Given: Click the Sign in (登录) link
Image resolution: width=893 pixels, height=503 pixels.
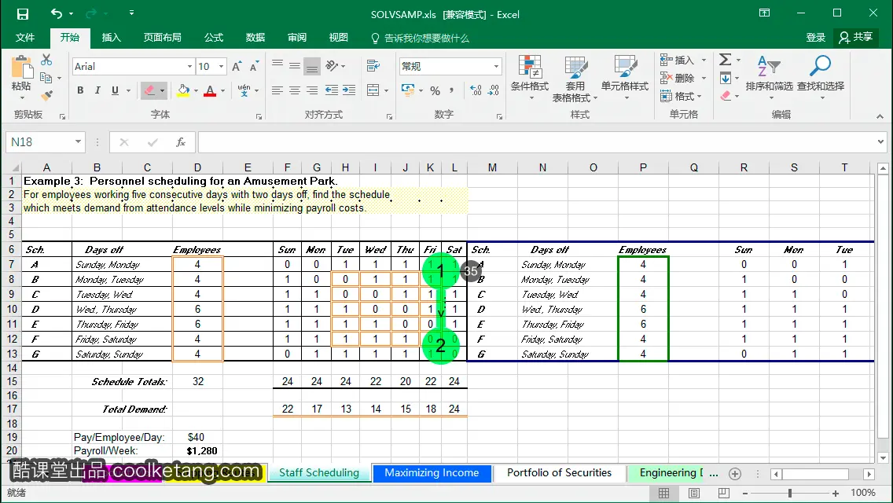Looking at the screenshot, I should pos(815,38).
